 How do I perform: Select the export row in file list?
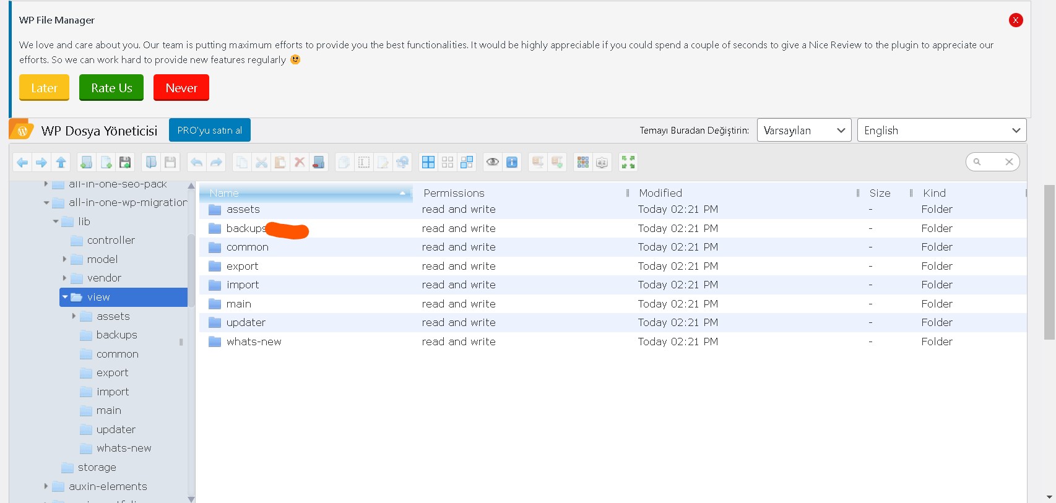pyautogui.click(x=613, y=266)
